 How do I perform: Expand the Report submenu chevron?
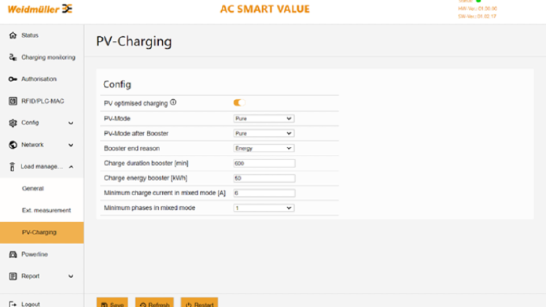71,276
